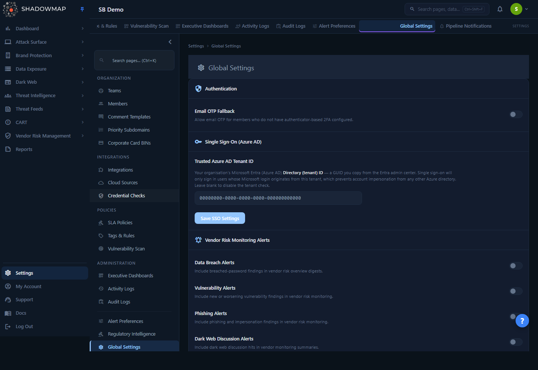Enable the Email OTP Fallback toggle
This screenshot has height=370, width=538.
coord(516,114)
